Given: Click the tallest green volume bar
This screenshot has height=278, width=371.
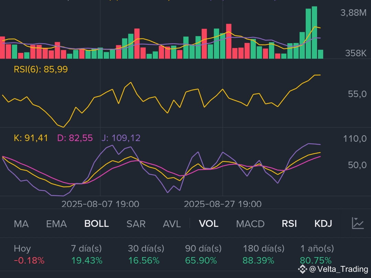Looking at the screenshot, I should pos(314,33).
